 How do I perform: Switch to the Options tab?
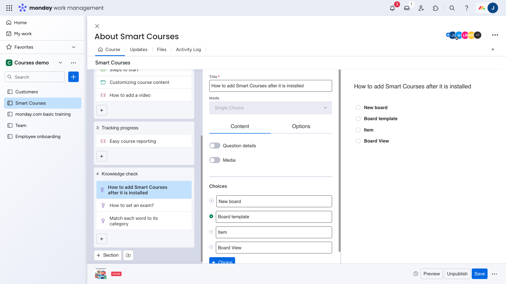coord(301,126)
